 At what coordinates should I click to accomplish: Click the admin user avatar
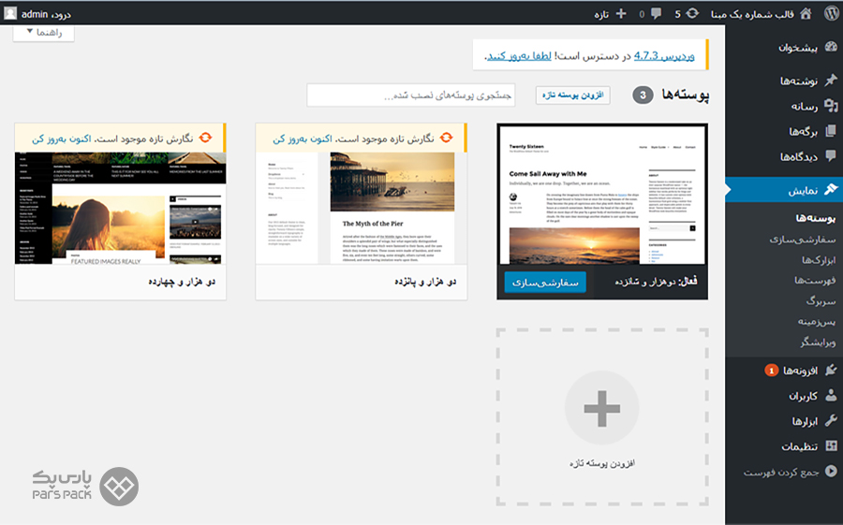[x=10, y=13]
